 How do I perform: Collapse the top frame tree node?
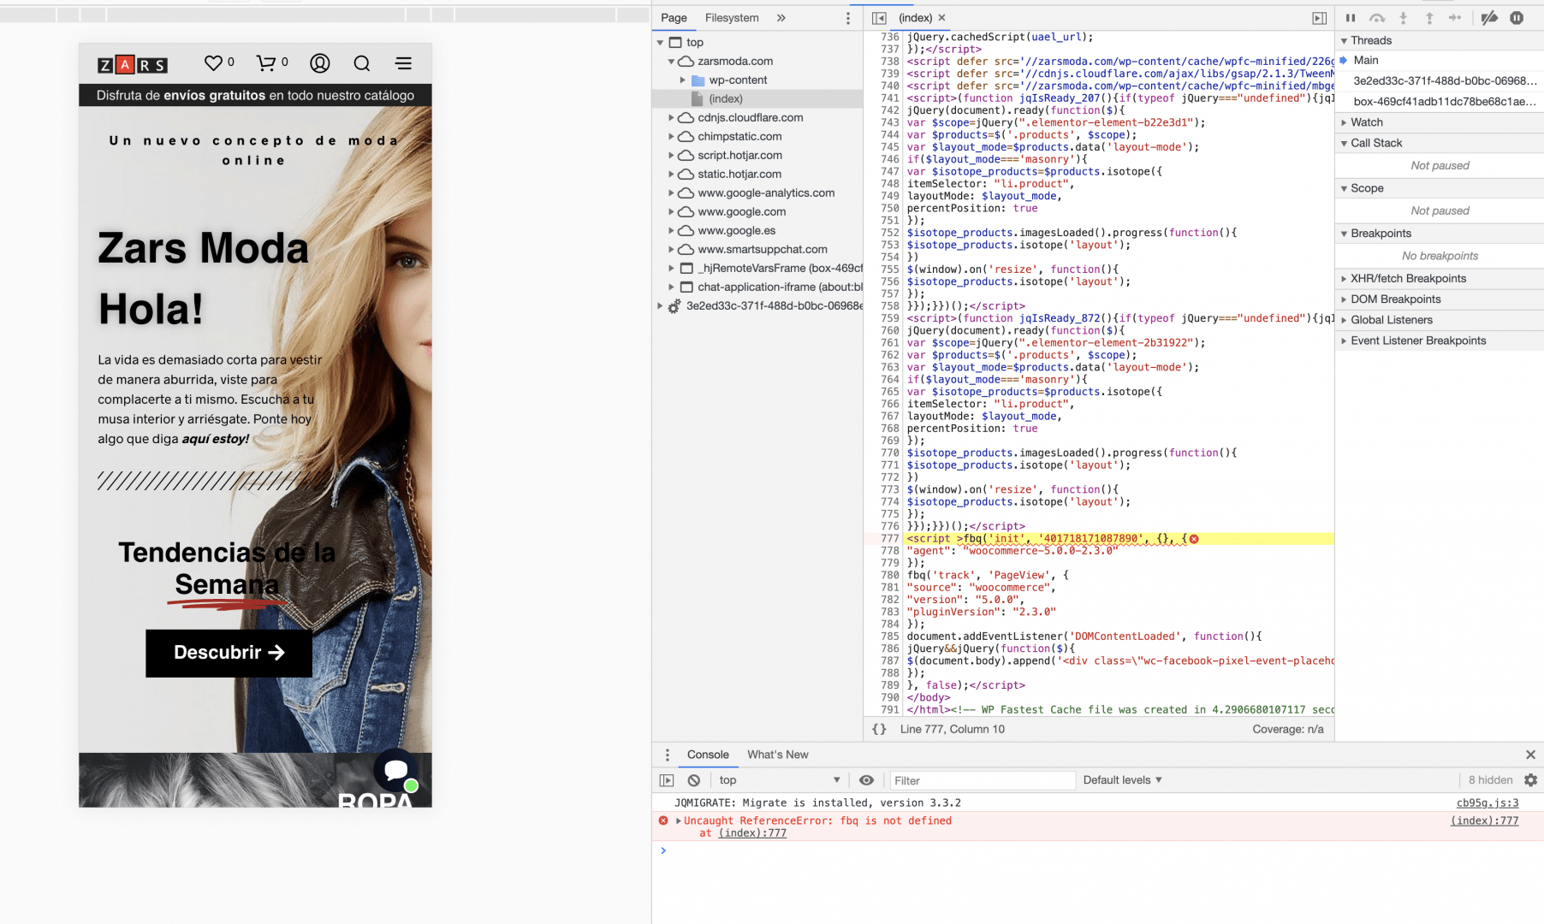click(660, 43)
